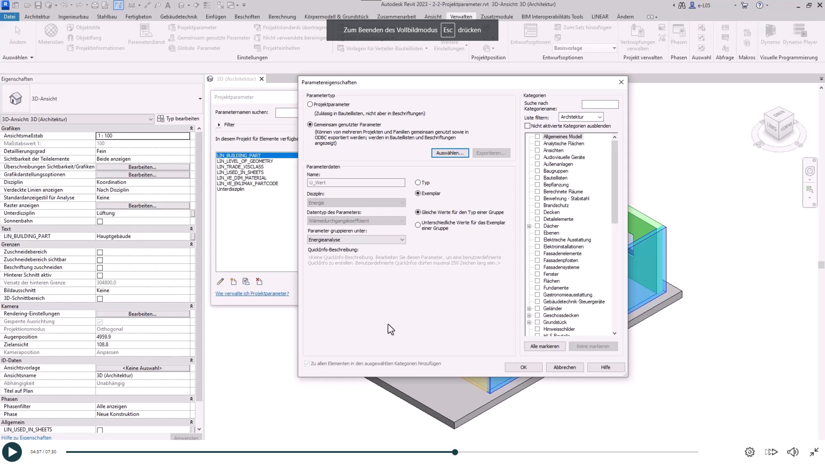
Task: Click the Auswählen... button
Action: point(450,153)
